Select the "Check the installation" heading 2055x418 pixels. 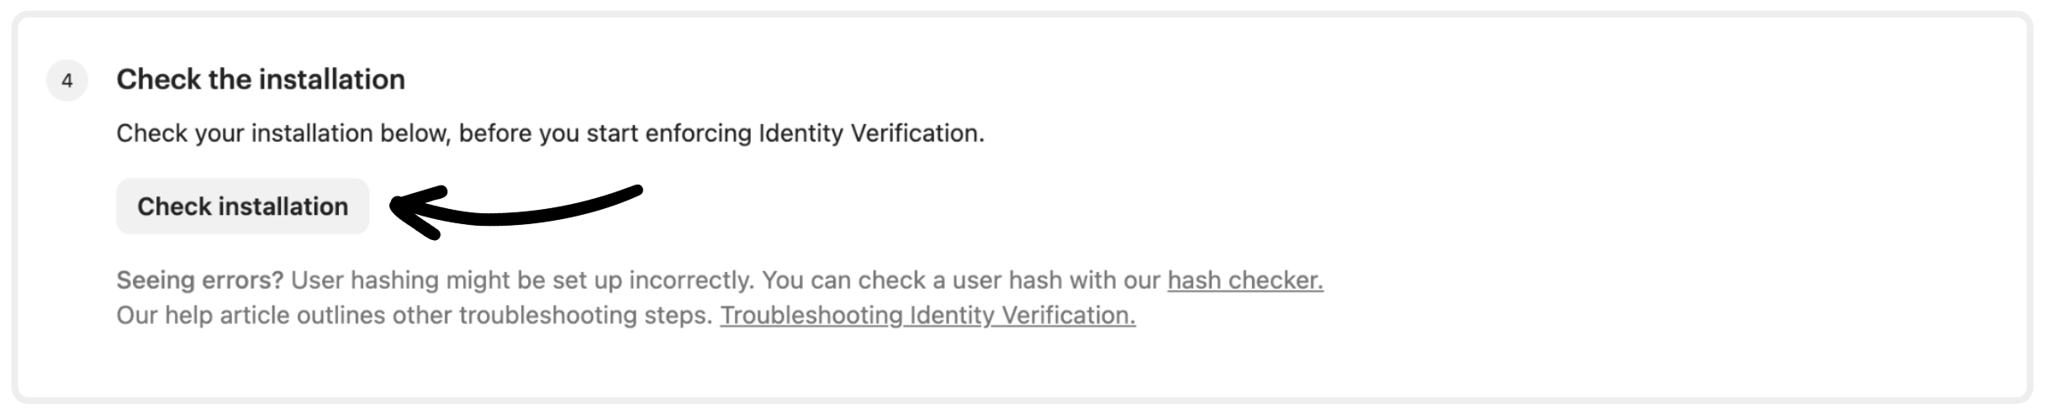[260, 80]
